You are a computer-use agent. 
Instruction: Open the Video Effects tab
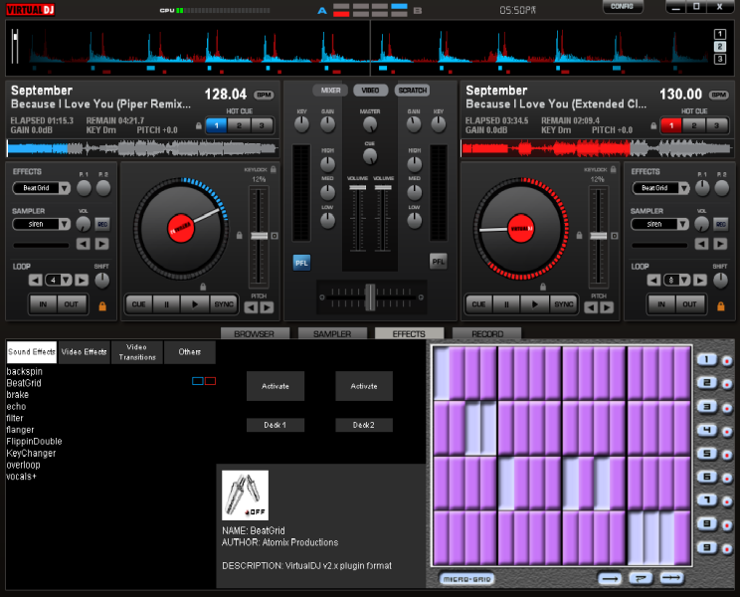pyautogui.click(x=84, y=352)
